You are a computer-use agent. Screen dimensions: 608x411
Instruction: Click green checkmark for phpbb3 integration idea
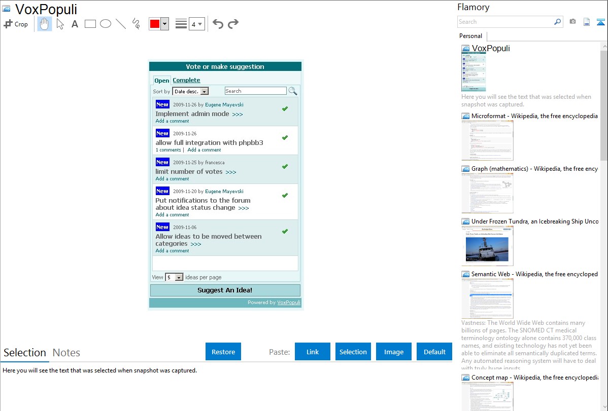coord(285,137)
